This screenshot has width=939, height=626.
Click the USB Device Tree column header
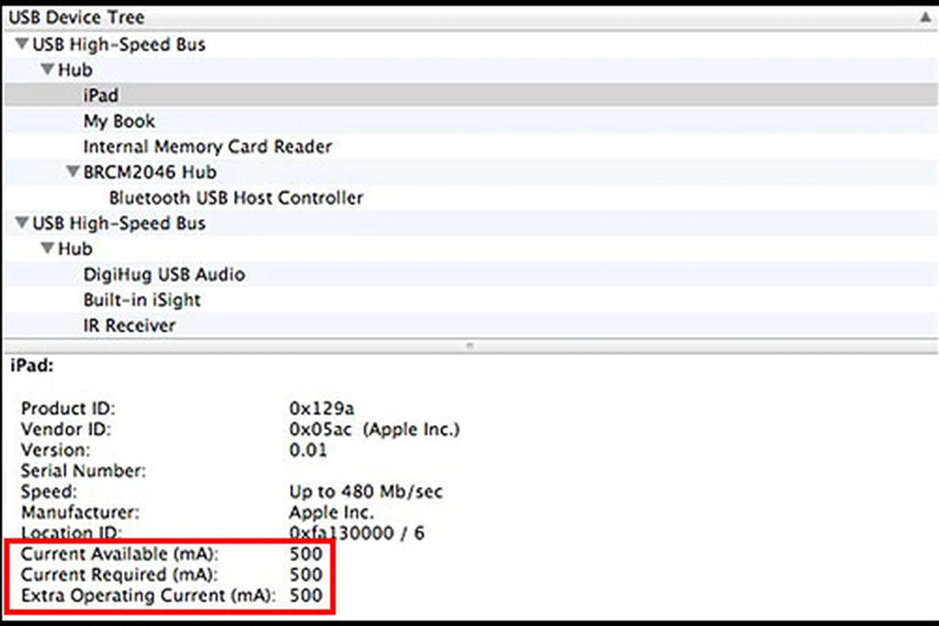click(77, 18)
